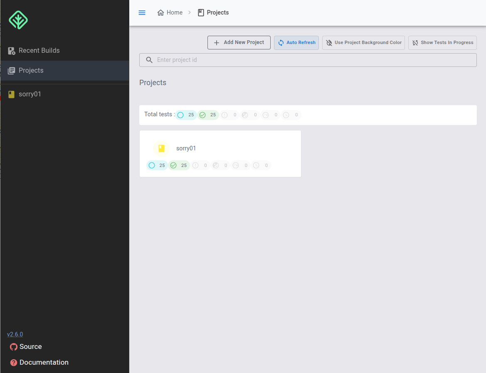
Task: Open the Documentation link
Action: [x=39, y=363]
